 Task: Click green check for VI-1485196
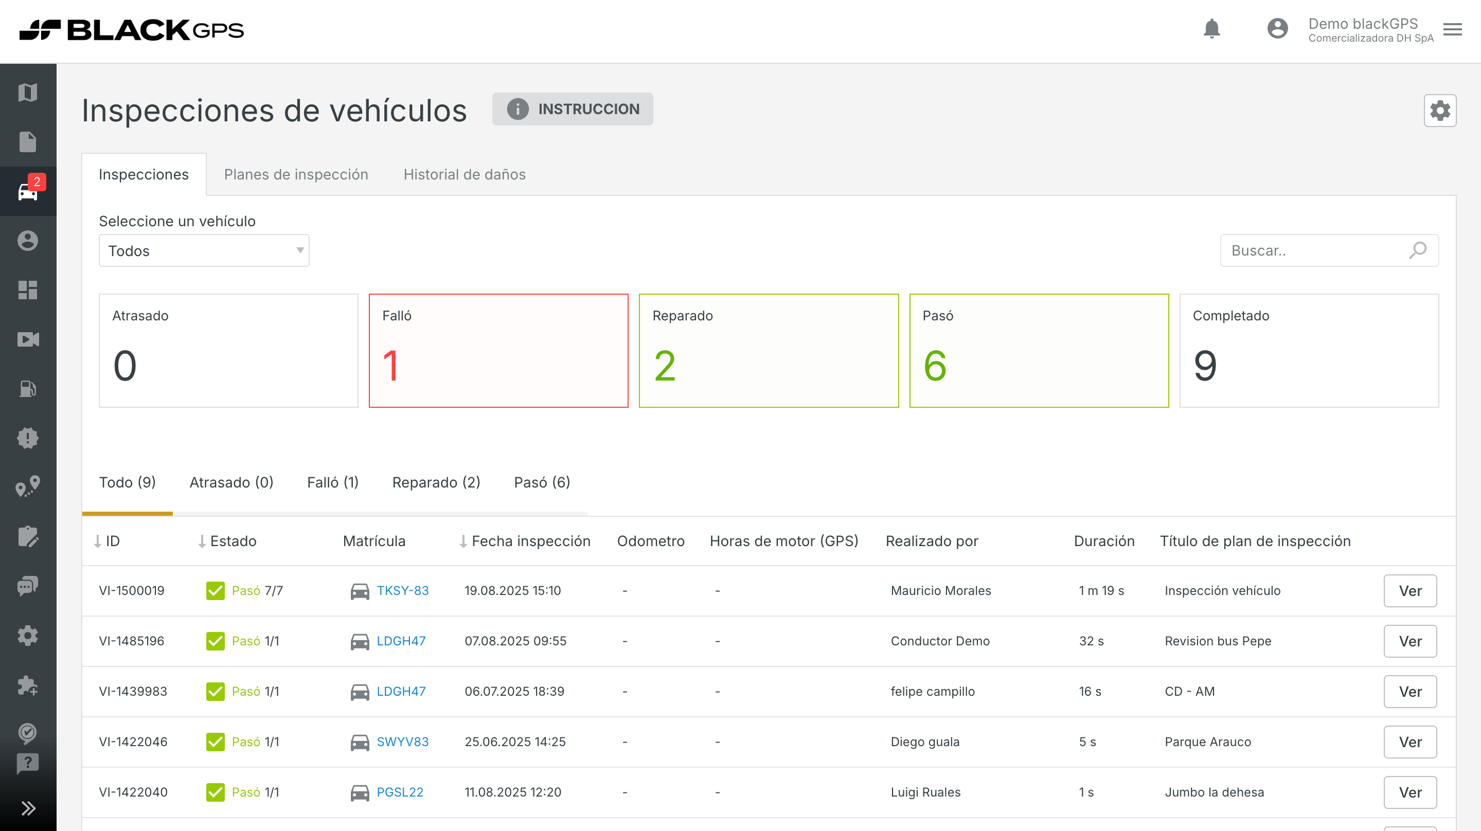pos(215,641)
